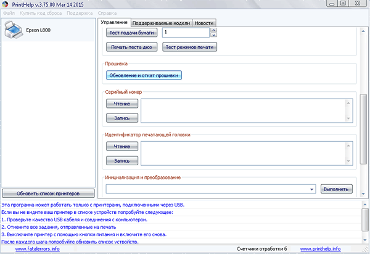Click Запись under Идентификатор печатающей головки
The width and height of the screenshot is (370, 254).
[x=122, y=161]
